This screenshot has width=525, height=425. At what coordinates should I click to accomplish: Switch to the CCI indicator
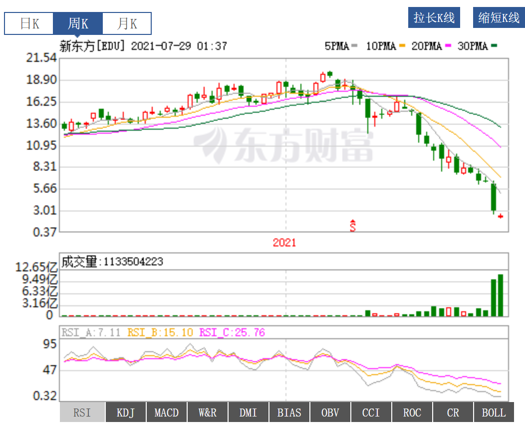(x=371, y=413)
